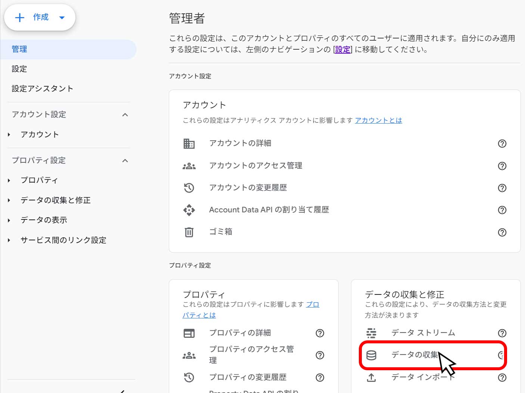Select 設定 in the left navigation
525x393 pixels.
[x=19, y=69]
